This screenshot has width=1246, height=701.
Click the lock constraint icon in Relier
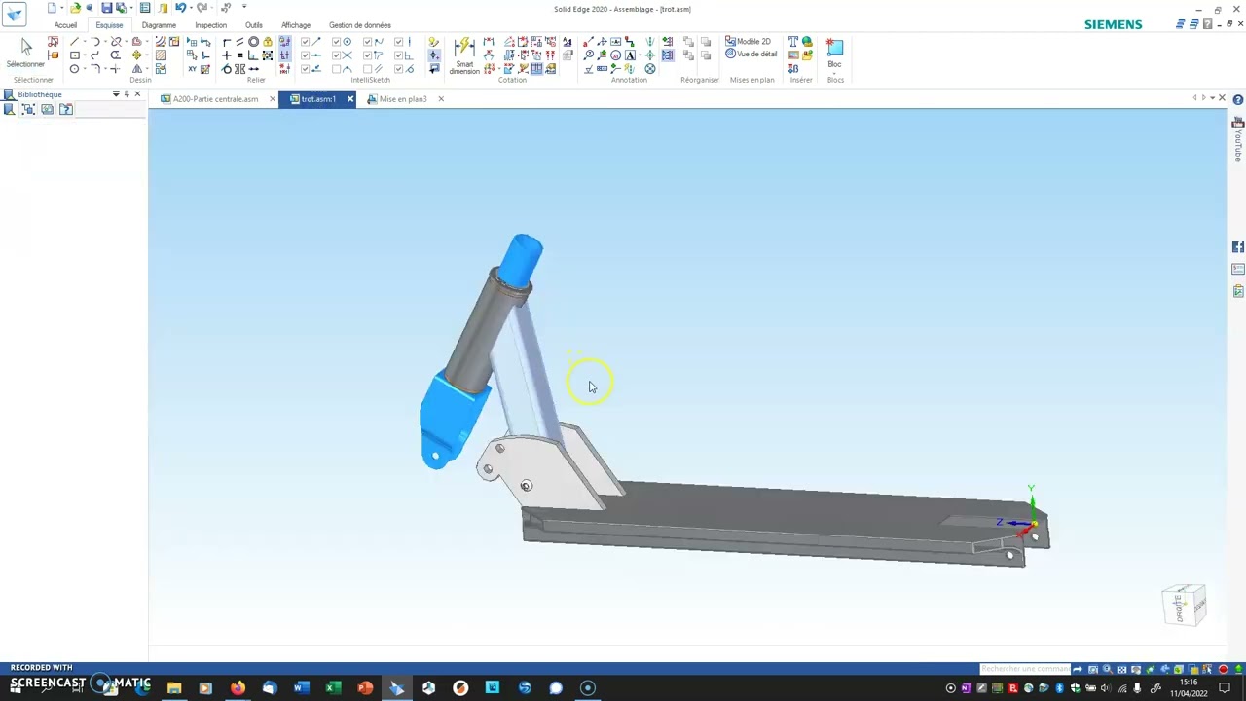[x=267, y=42]
